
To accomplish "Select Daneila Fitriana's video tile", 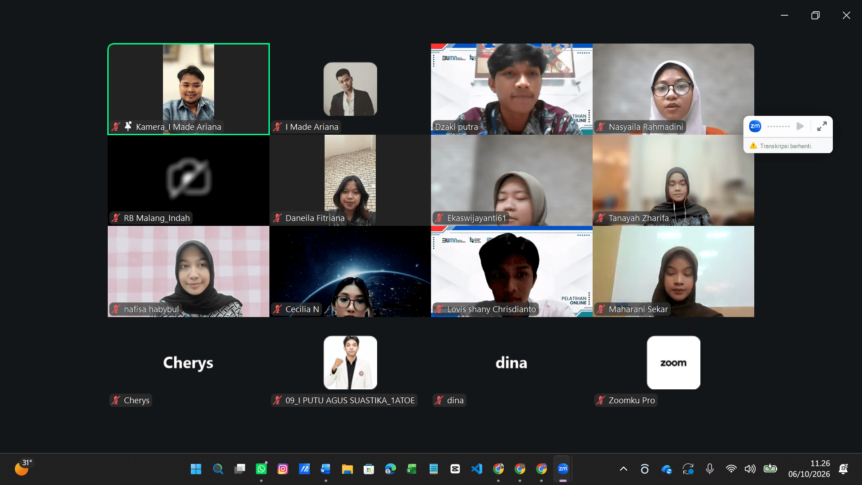I will [x=350, y=180].
